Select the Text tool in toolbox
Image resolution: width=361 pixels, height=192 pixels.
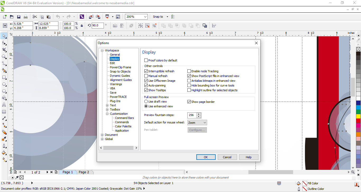[4, 105]
